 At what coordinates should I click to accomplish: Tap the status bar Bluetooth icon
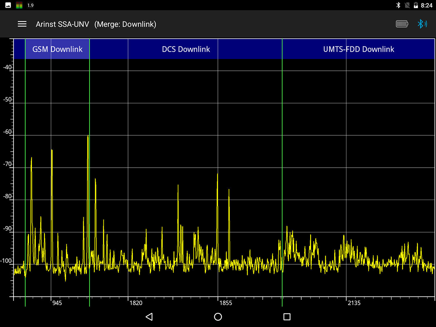tap(398, 5)
